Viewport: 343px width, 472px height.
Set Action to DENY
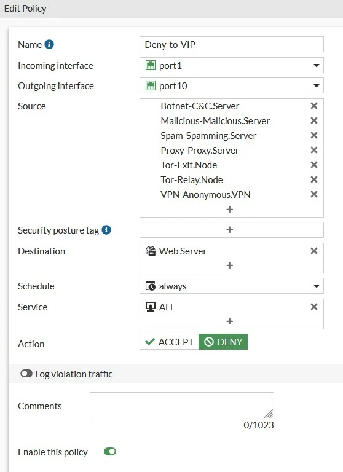tap(223, 342)
